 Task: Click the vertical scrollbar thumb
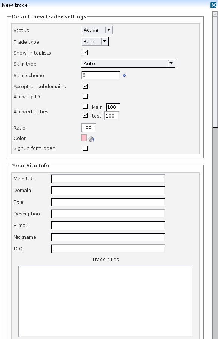point(215,72)
